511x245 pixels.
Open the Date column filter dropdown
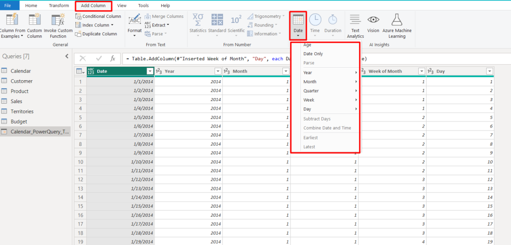point(150,71)
